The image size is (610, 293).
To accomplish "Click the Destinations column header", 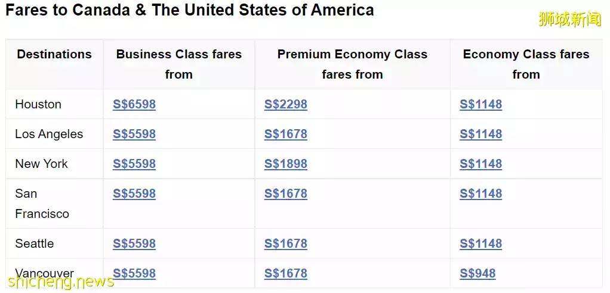I will point(54,54).
